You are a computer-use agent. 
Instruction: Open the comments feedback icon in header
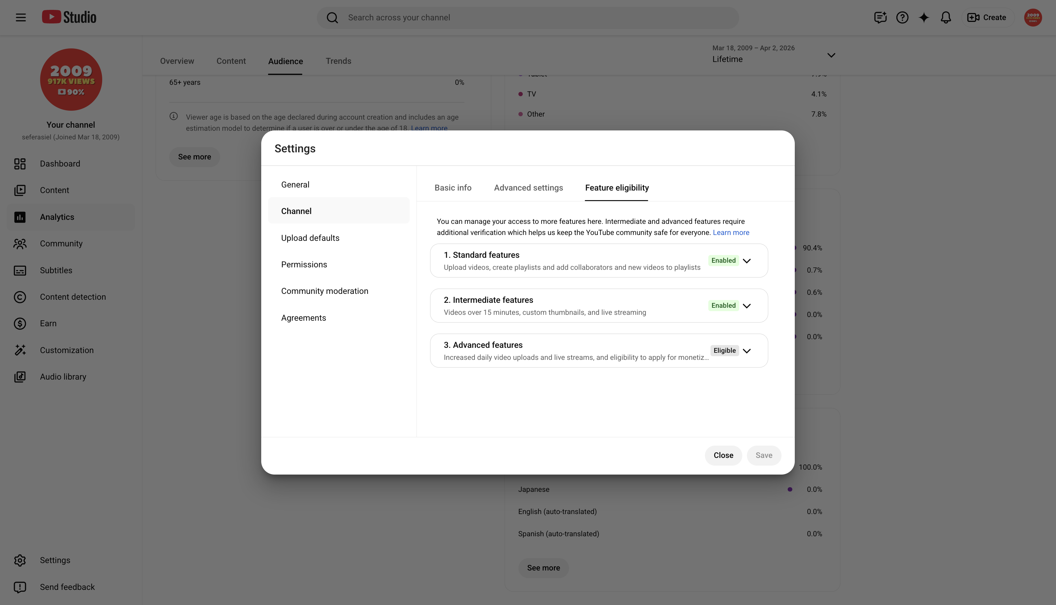coord(880,18)
